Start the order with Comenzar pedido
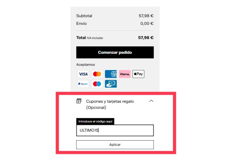This screenshot has width=239, height=159. [115, 52]
